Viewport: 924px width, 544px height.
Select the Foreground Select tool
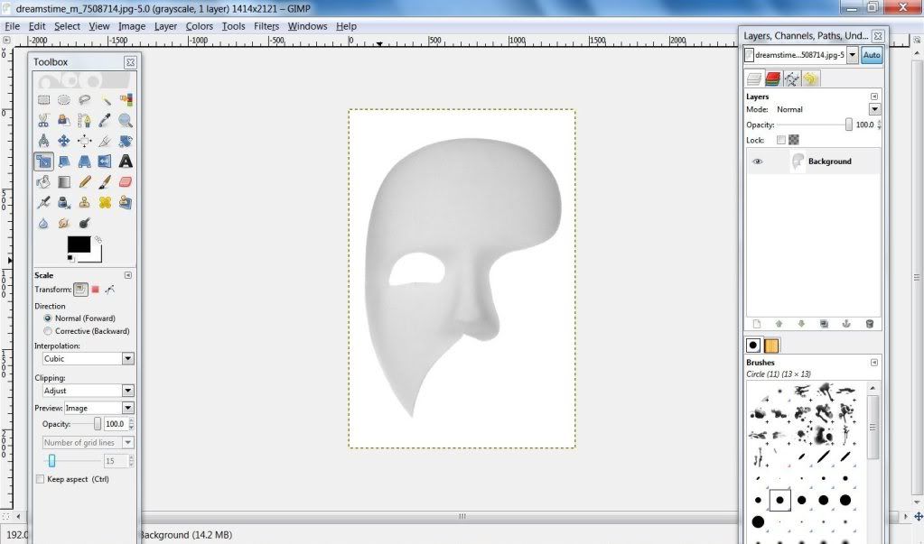(x=63, y=121)
